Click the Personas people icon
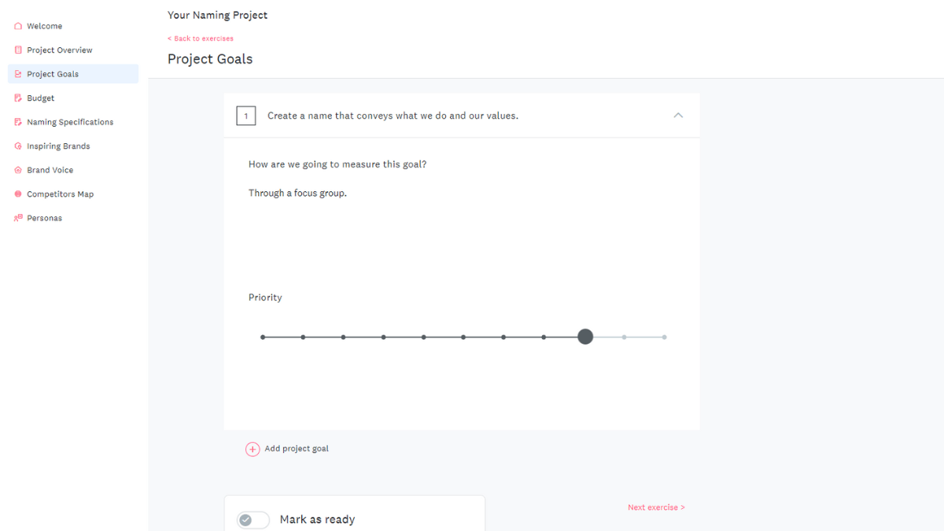This screenshot has width=944, height=531. [x=18, y=218]
